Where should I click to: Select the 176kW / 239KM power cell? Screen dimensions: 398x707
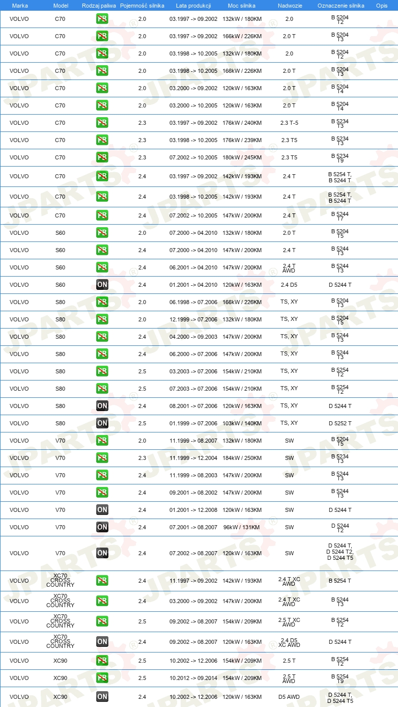point(242,140)
